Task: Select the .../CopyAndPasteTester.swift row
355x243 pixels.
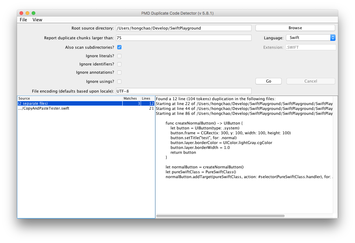Action: click(86, 108)
